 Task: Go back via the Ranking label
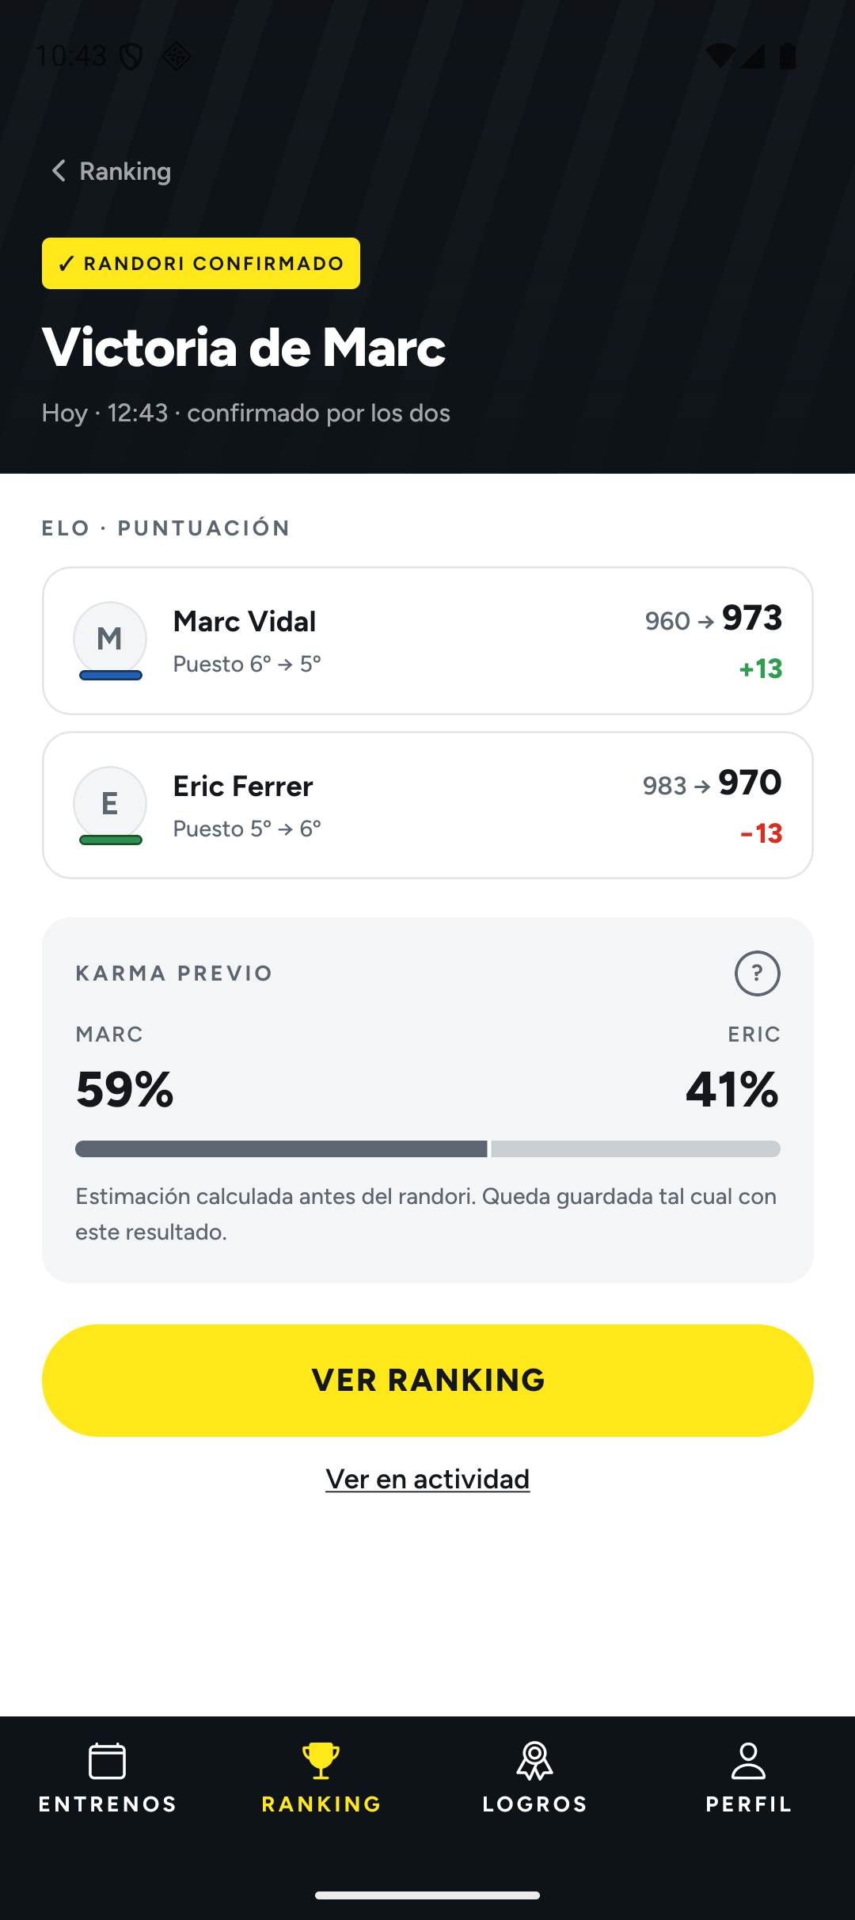click(125, 171)
